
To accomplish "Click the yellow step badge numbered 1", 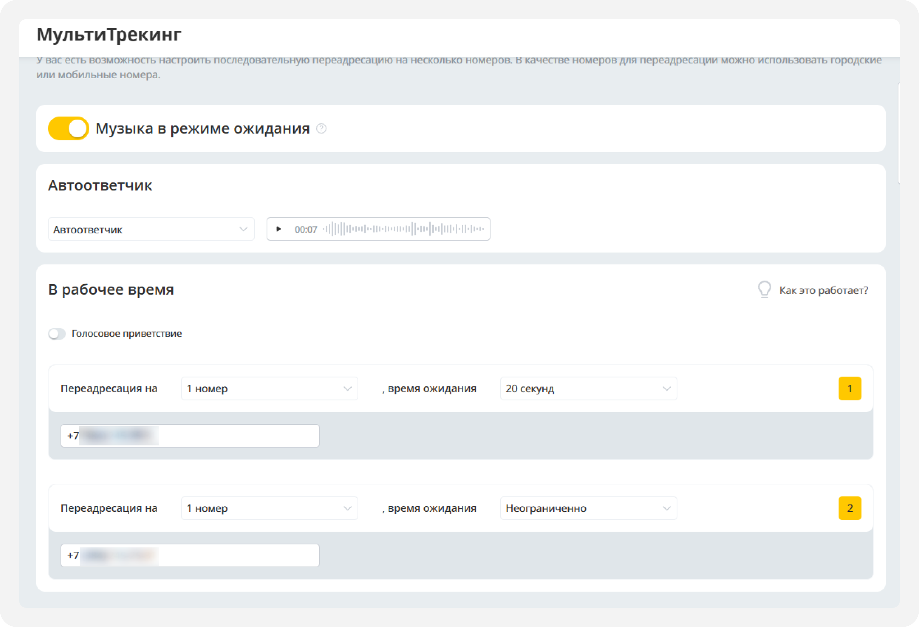I will click(849, 389).
